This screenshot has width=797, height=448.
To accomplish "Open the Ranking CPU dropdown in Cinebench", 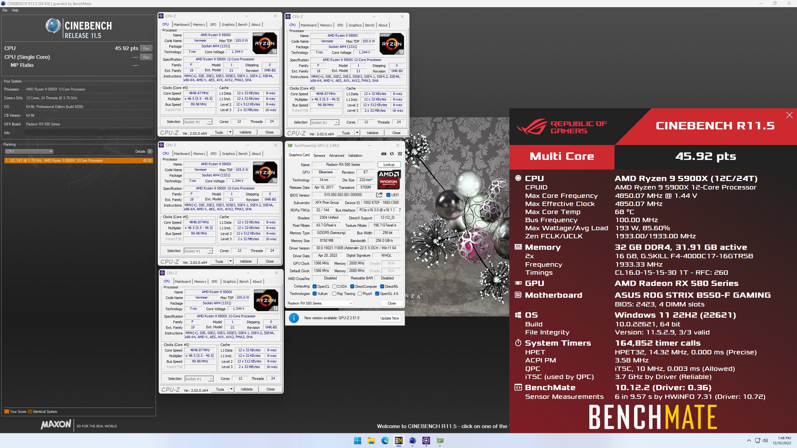I will 29,152.
